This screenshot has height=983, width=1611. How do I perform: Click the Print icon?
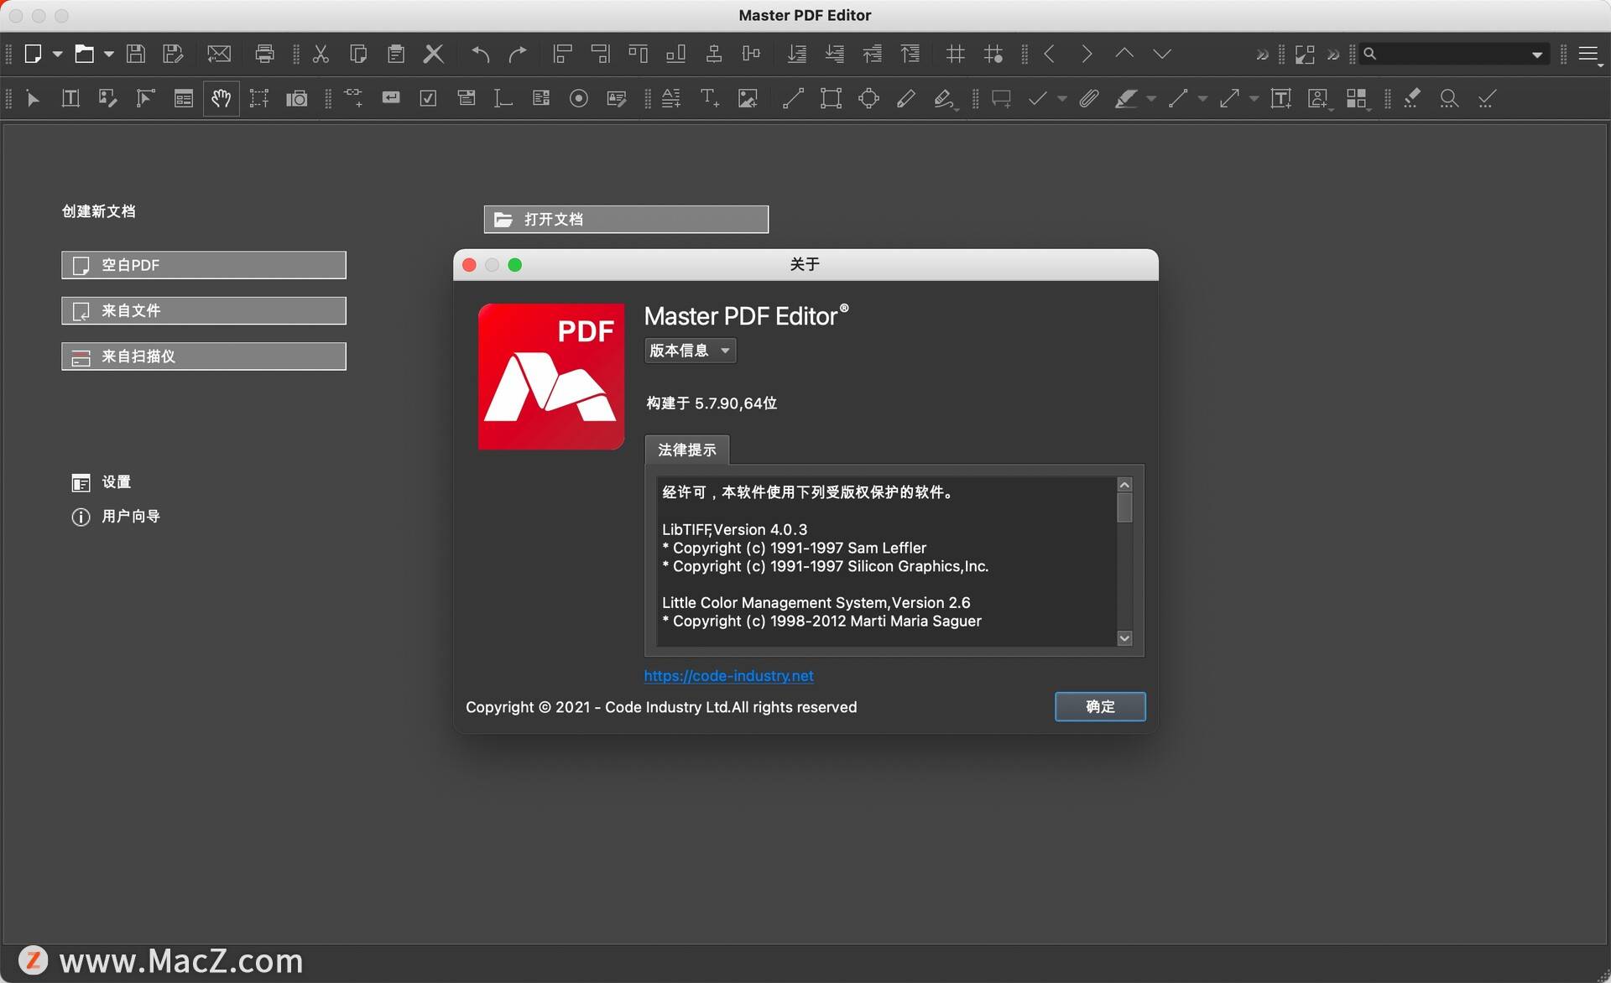264,54
